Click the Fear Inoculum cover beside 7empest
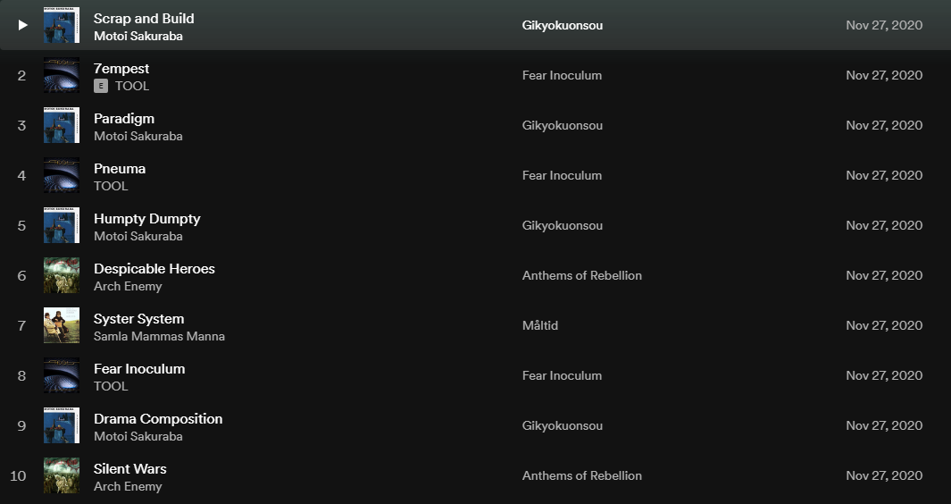Screen dimensions: 951x504 (x=62, y=75)
